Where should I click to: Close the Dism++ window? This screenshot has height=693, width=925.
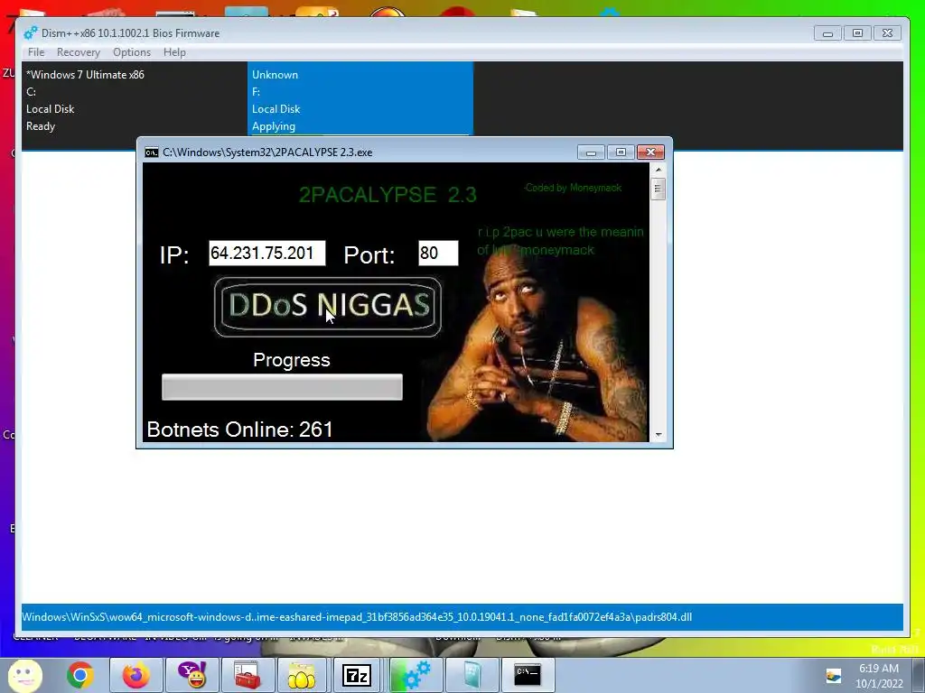point(887,33)
